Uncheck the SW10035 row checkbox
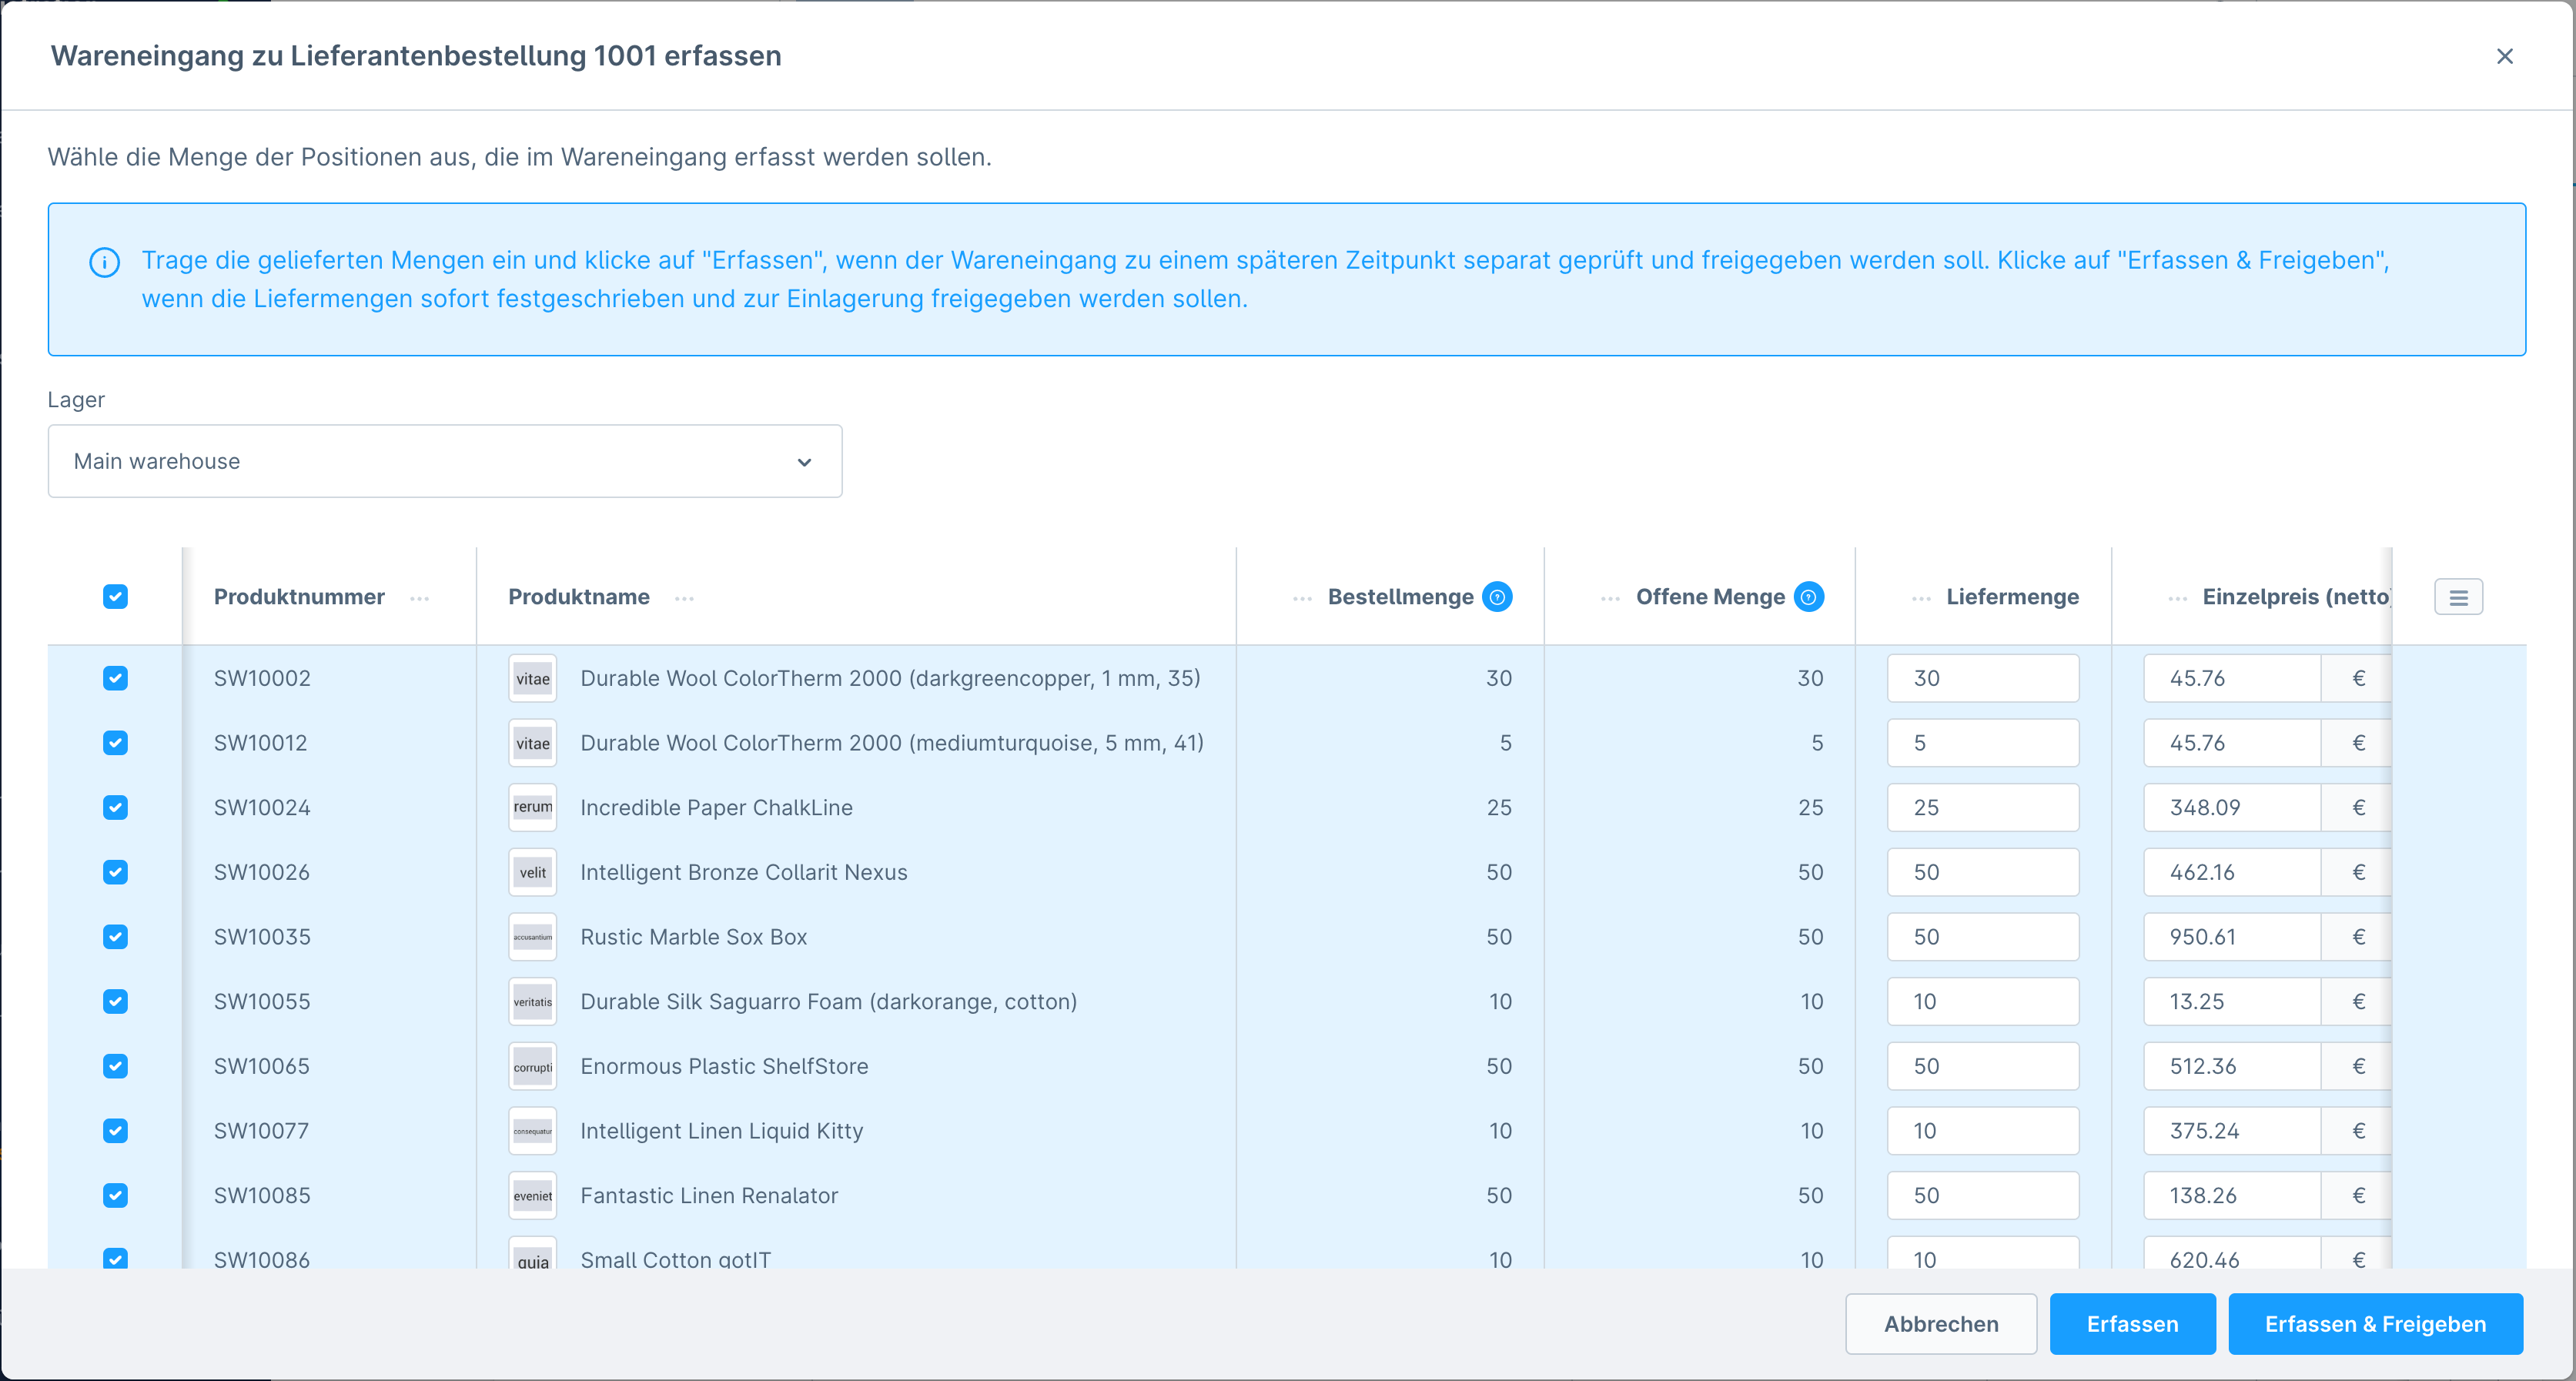Screen dimensions: 2576x1381 point(116,937)
